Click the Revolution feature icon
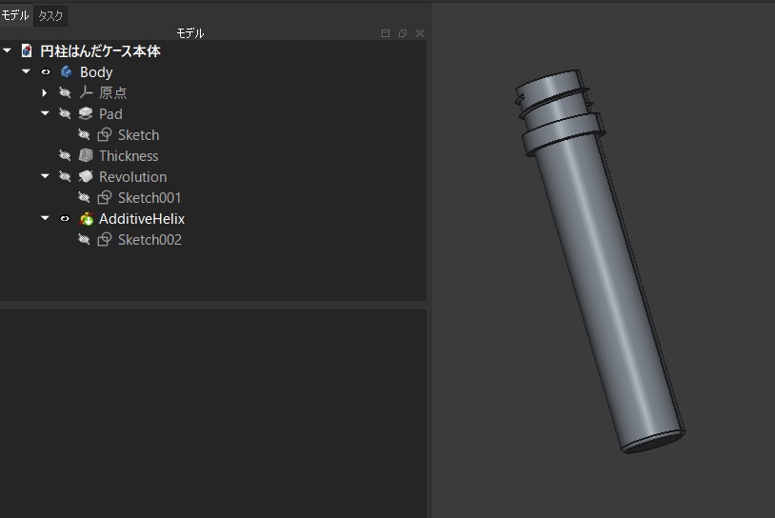Image resolution: width=775 pixels, height=518 pixels. point(86,176)
